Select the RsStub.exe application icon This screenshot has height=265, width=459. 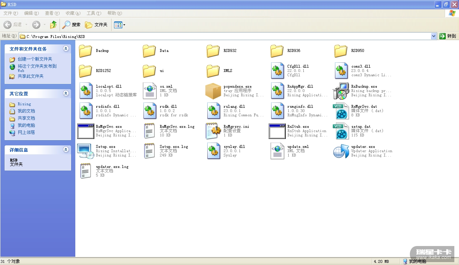[277, 131]
